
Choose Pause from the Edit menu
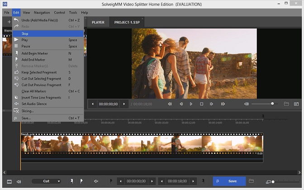click(48, 46)
